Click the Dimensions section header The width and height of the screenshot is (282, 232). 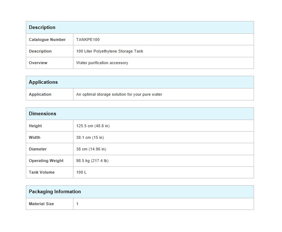pyautogui.click(x=140, y=113)
